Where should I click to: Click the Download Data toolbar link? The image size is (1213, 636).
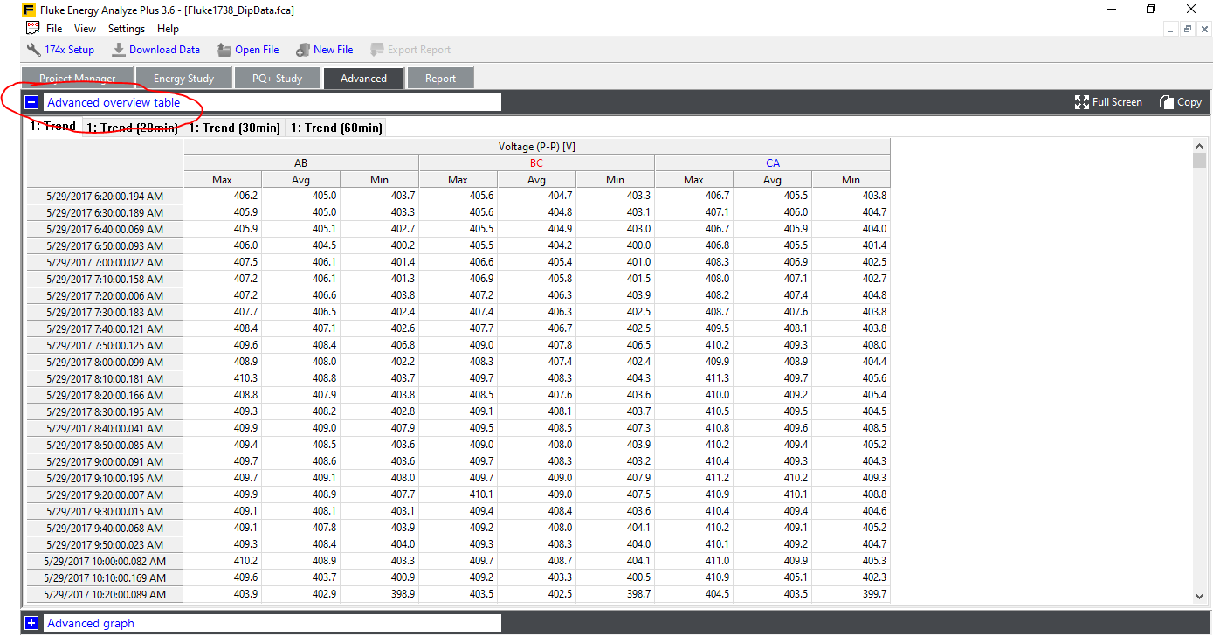164,50
